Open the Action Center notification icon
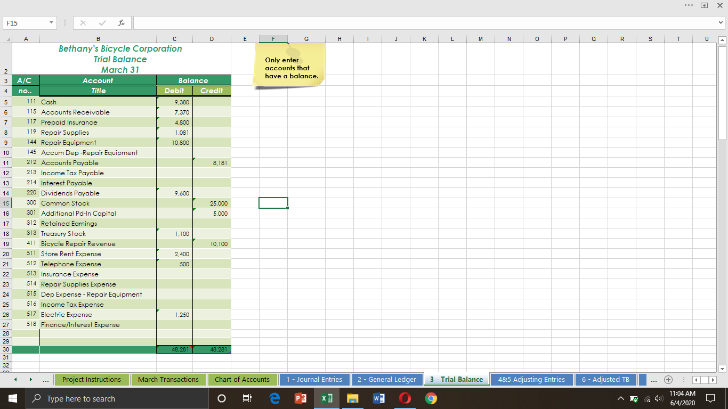 (710, 398)
